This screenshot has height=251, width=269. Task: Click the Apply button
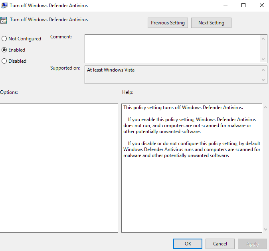tap(252, 244)
